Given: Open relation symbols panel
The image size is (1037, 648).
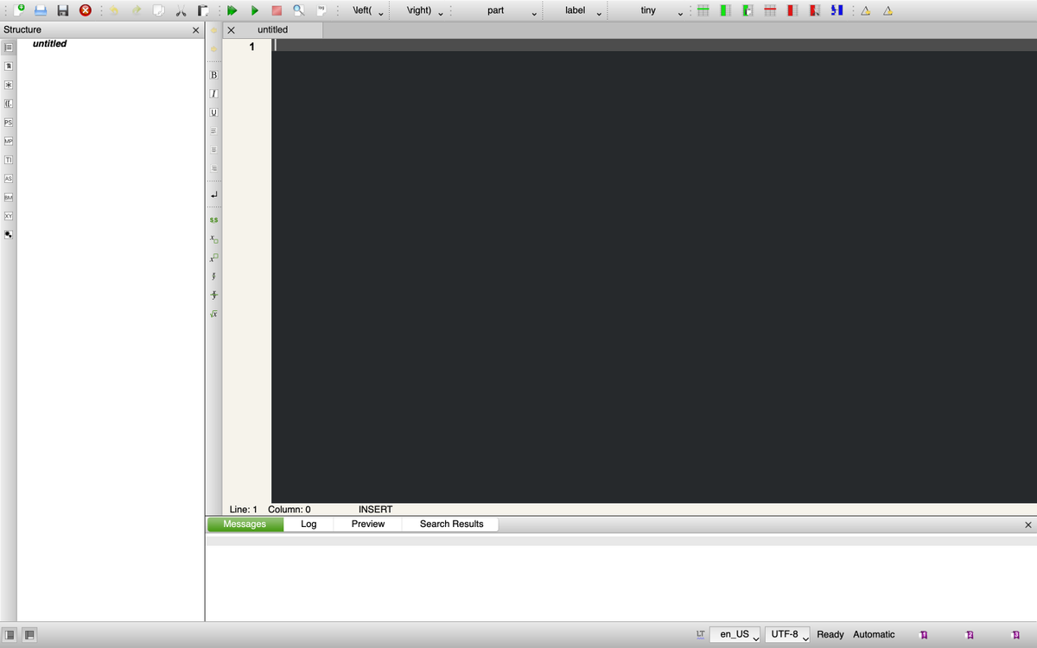Looking at the screenshot, I should tap(8, 67).
